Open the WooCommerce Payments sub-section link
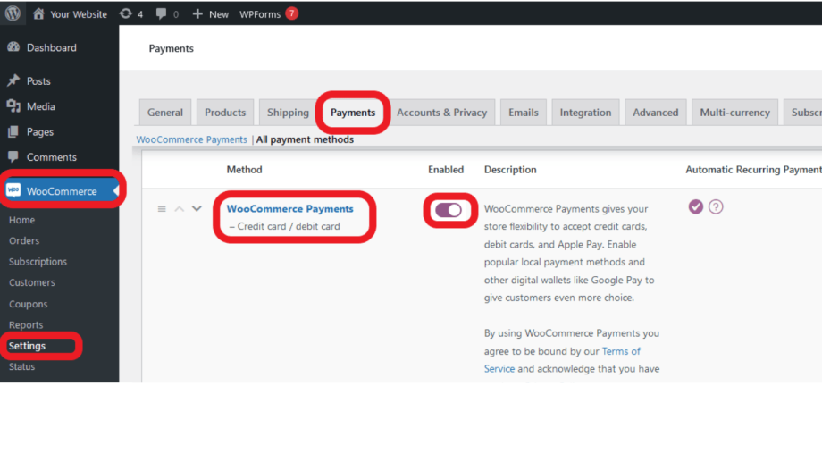 pyautogui.click(x=191, y=139)
